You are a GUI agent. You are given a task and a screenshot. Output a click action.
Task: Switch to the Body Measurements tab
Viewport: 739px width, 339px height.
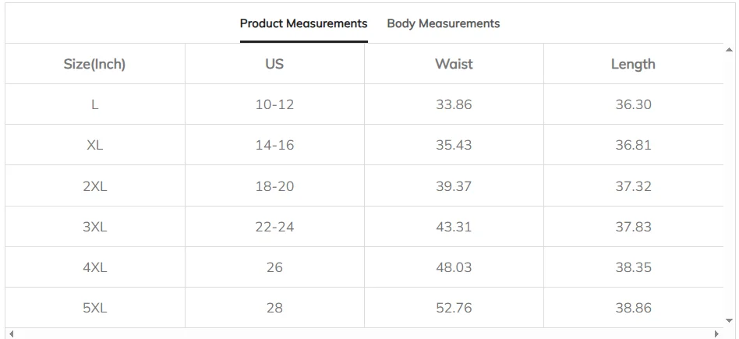[x=443, y=23]
